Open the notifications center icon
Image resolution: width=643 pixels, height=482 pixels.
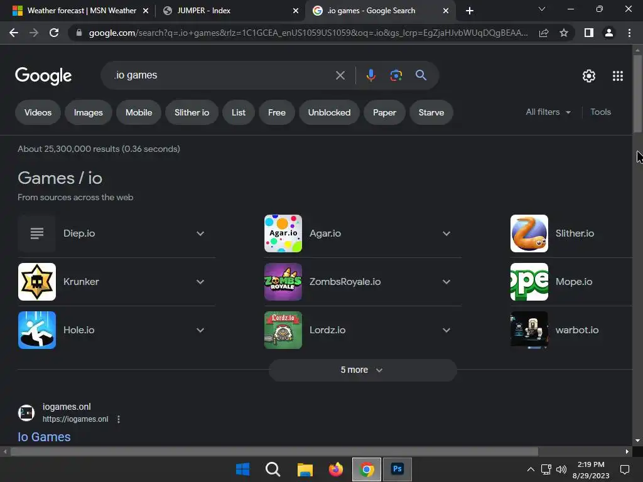(625, 469)
